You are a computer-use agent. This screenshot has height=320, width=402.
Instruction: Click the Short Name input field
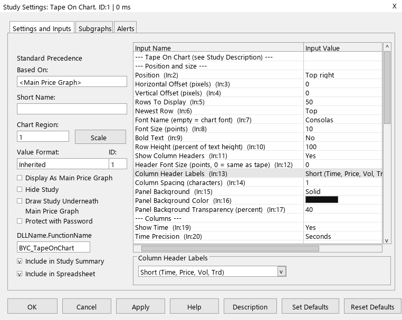(72, 109)
